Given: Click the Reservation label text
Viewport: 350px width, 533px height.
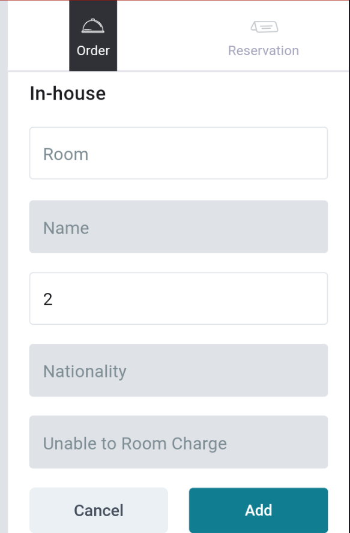Looking at the screenshot, I should (x=264, y=50).
